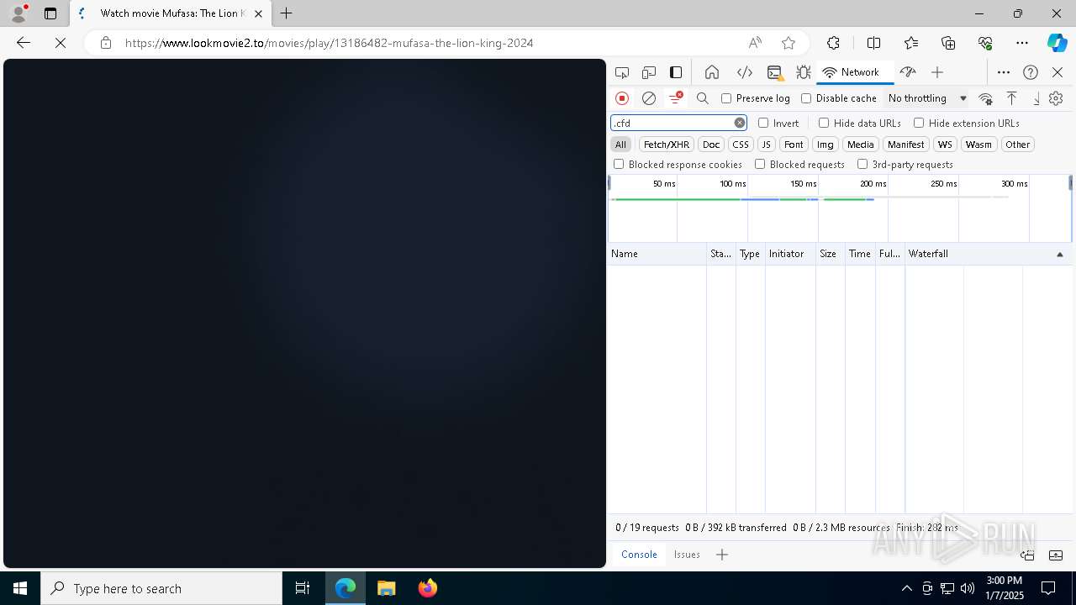Screen dimensions: 1076x605
Task: Filter requests by JS type
Action: (766, 145)
